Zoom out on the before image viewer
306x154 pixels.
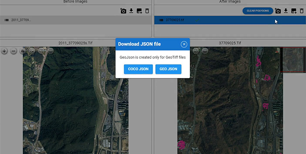tap(13, 51)
